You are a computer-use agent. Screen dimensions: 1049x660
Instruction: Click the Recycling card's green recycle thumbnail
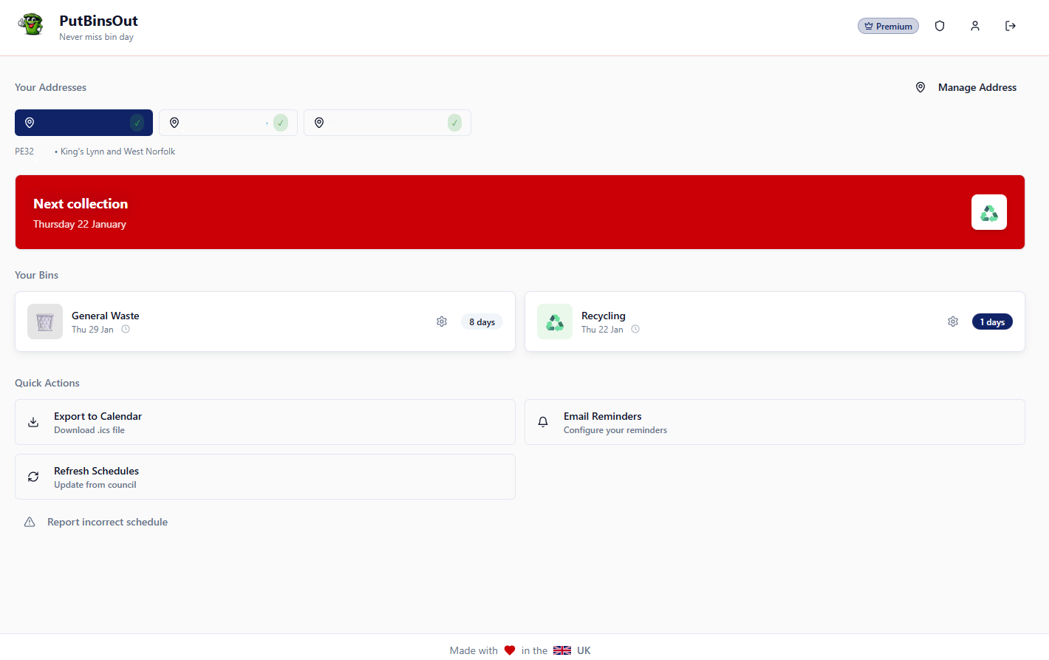pos(555,322)
